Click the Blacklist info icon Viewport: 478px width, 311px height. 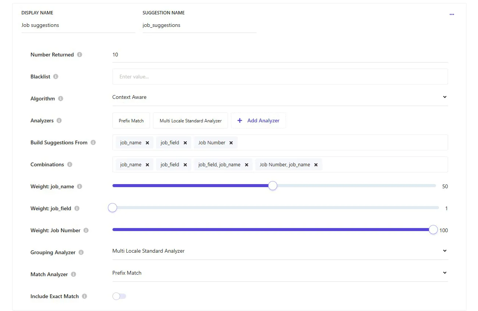coord(56,77)
